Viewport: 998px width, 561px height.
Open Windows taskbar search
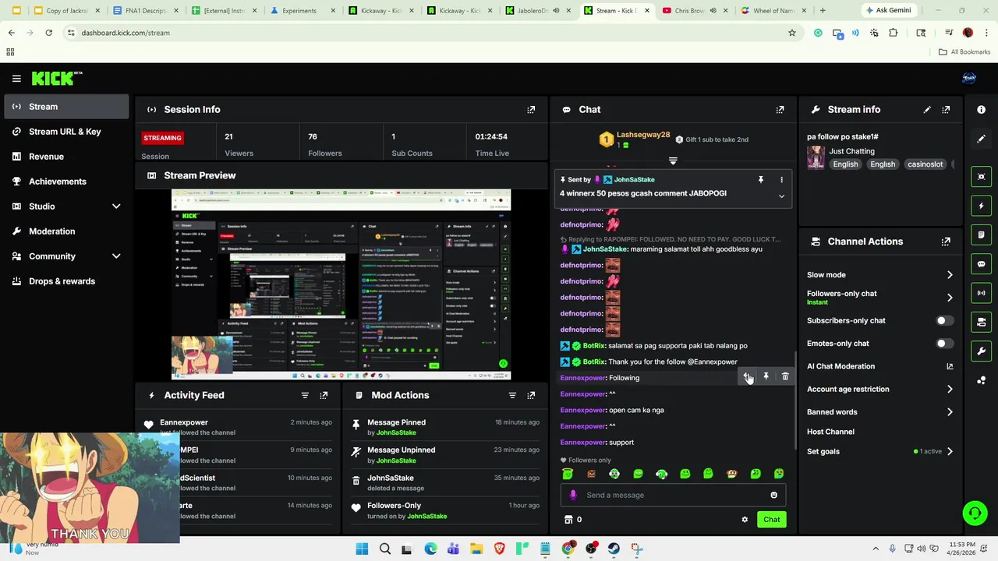384,549
